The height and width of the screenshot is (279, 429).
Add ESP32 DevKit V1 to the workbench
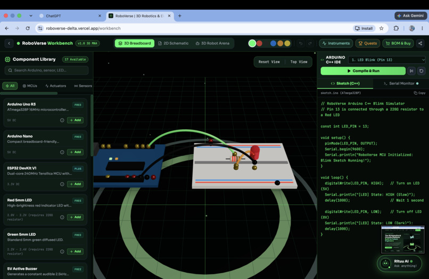(x=75, y=184)
